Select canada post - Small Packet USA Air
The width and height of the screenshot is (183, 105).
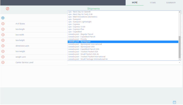click(123, 54)
